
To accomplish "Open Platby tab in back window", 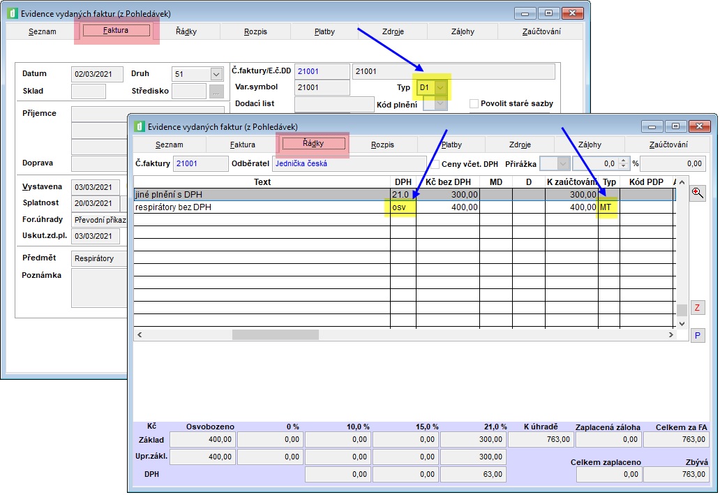I will coord(324,31).
